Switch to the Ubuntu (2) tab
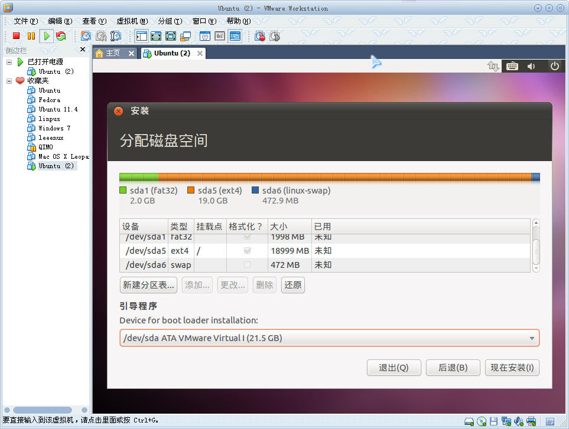 tap(173, 53)
